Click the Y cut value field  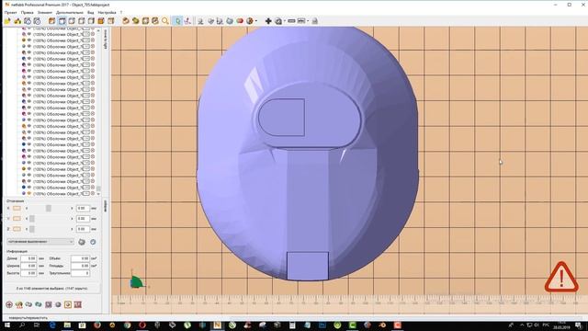[x=83, y=219]
